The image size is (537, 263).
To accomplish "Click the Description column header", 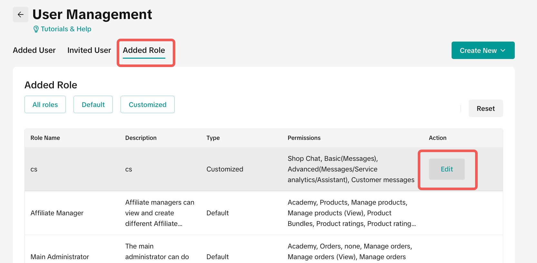I will click(x=141, y=138).
